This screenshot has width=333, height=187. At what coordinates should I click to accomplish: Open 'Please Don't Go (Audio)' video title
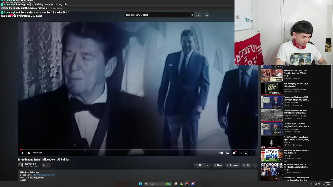[296, 138]
